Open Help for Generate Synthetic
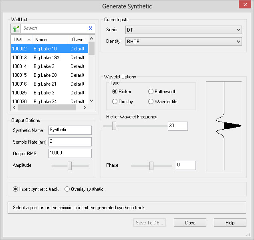 coord(230,223)
